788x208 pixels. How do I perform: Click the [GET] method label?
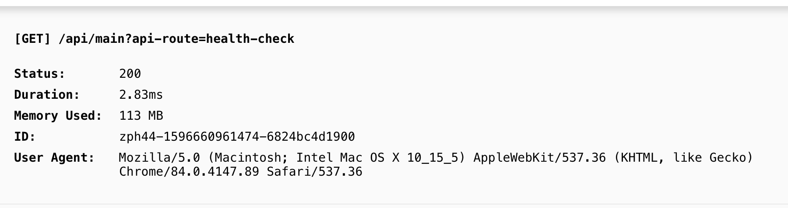point(32,39)
